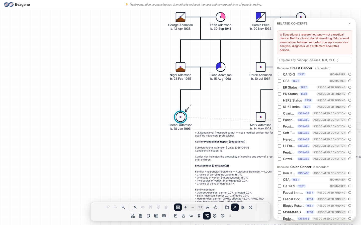Click the redo arrow in the toolbar
Screen dimensions: 361x225
coord(115,207)
